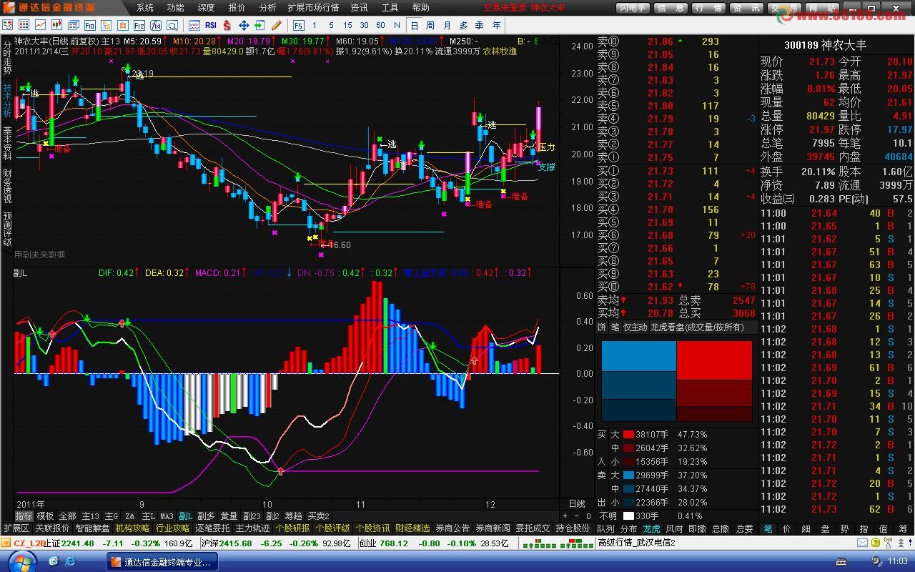Viewport: 915px width, 572px height.
Task: Switch to the weekly 周 period
Action: click(430, 25)
